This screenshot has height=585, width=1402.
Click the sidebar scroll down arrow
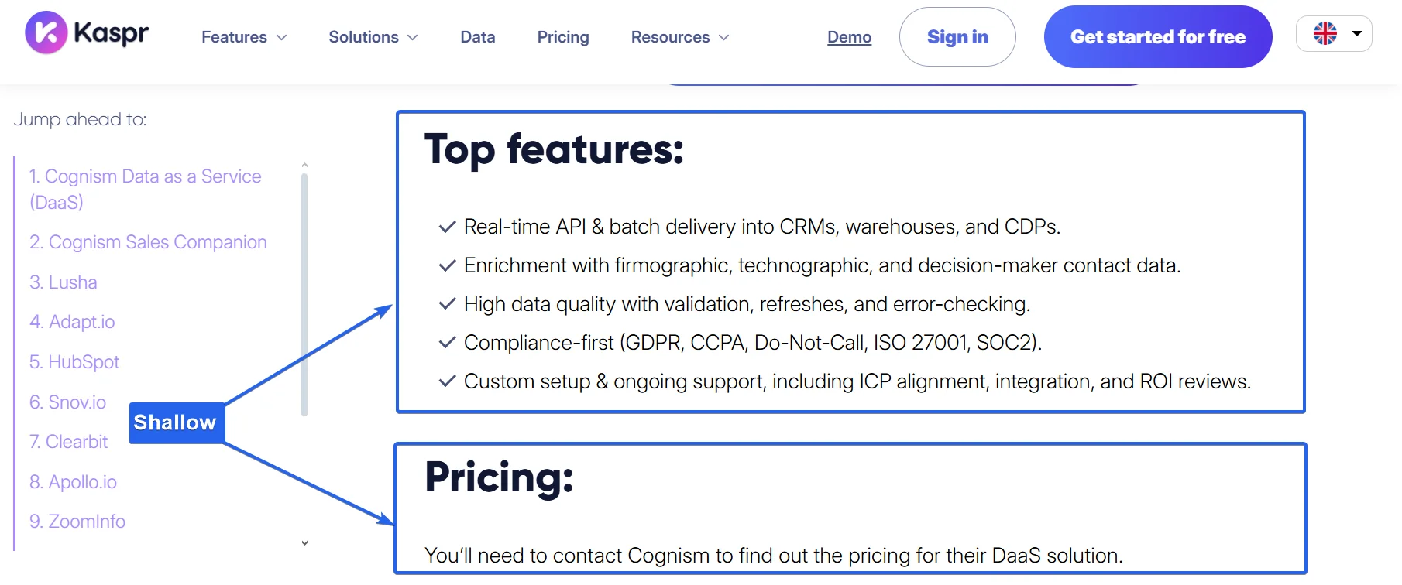(x=304, y=543)
